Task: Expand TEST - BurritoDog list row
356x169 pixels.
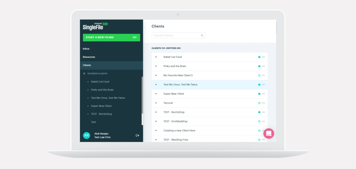Action: tap(156, 112)
